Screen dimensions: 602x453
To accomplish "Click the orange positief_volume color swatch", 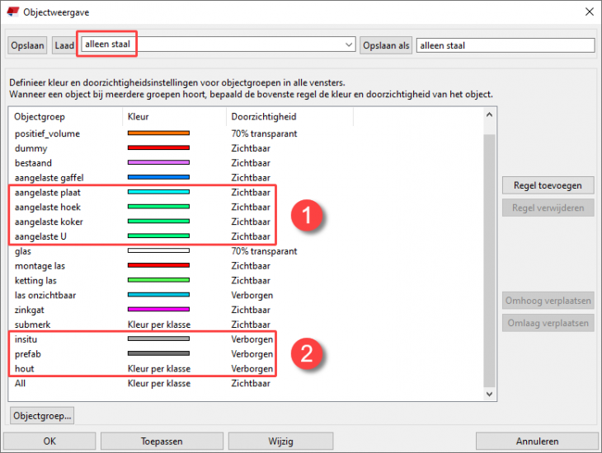I will (158, 133).
